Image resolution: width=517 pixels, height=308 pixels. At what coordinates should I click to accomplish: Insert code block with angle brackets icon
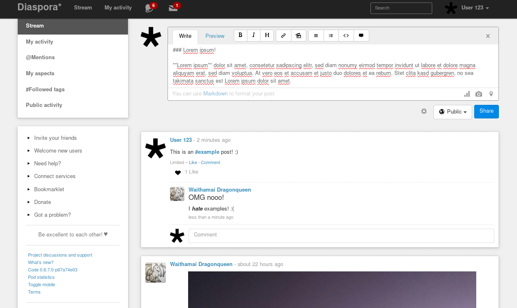pyautogui.click(x=346, y=35)
